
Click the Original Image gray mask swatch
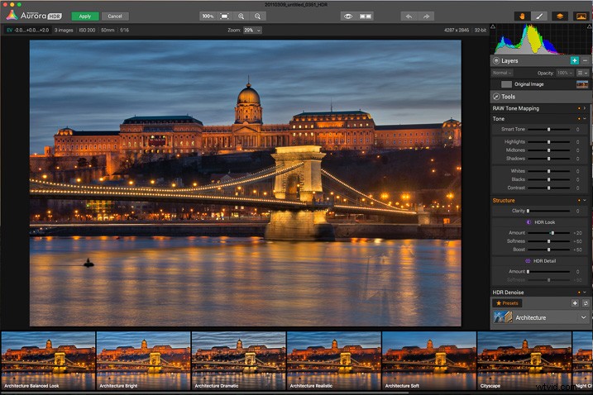506,84
